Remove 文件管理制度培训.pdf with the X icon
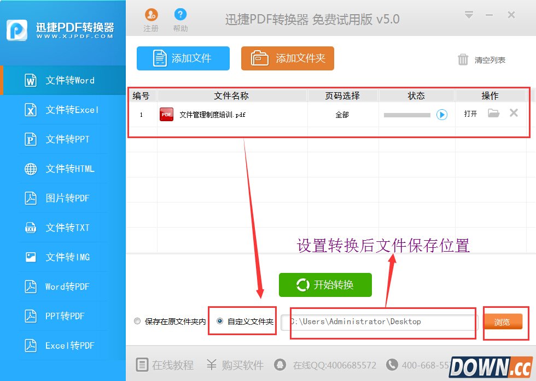The image size is (536, 381). click(x=514, y=113)
